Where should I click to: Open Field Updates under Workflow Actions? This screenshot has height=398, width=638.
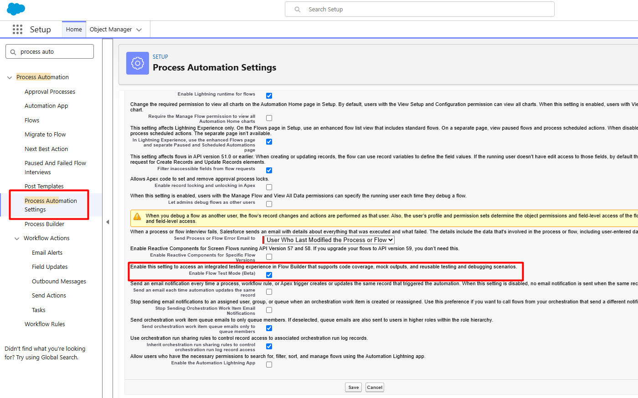coord(50,267)
